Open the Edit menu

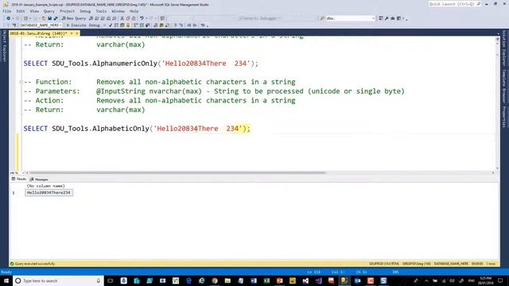point(21,11)
